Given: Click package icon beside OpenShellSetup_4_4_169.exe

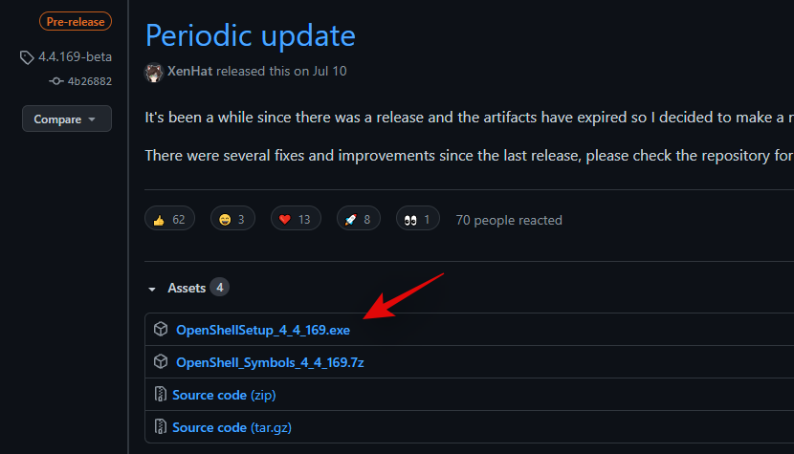Looking at the screenshot, I should pos(161,329).
